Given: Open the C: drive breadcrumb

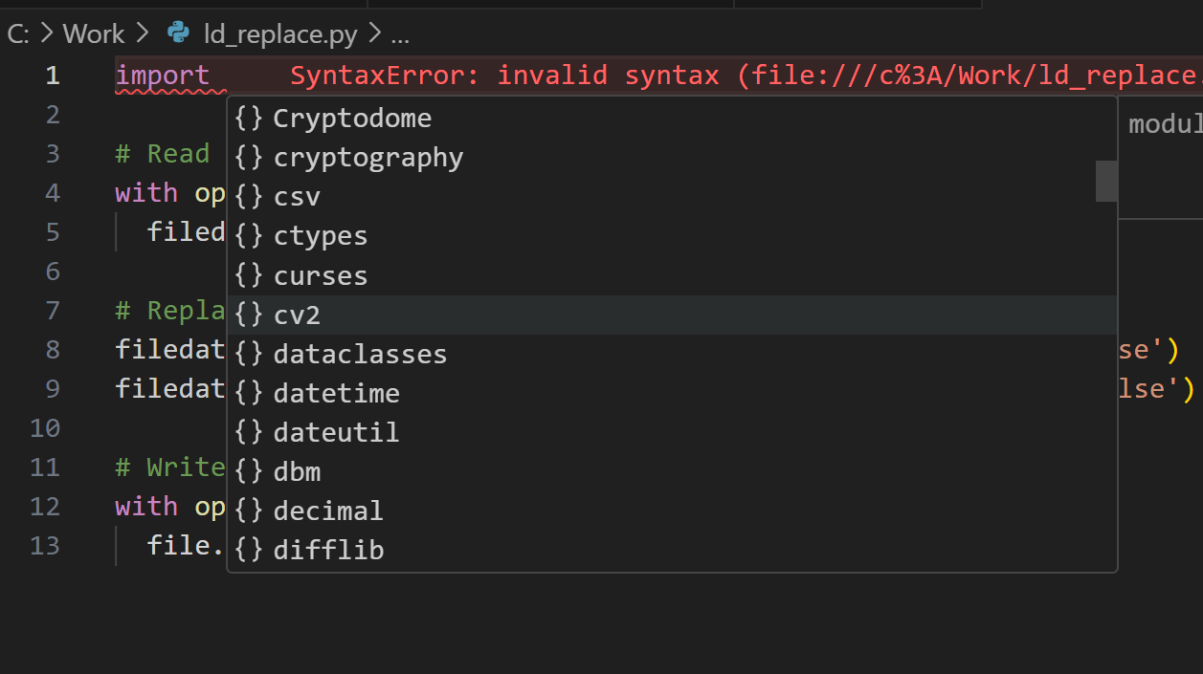Looking at the screenshot, I should pos(18,34).
